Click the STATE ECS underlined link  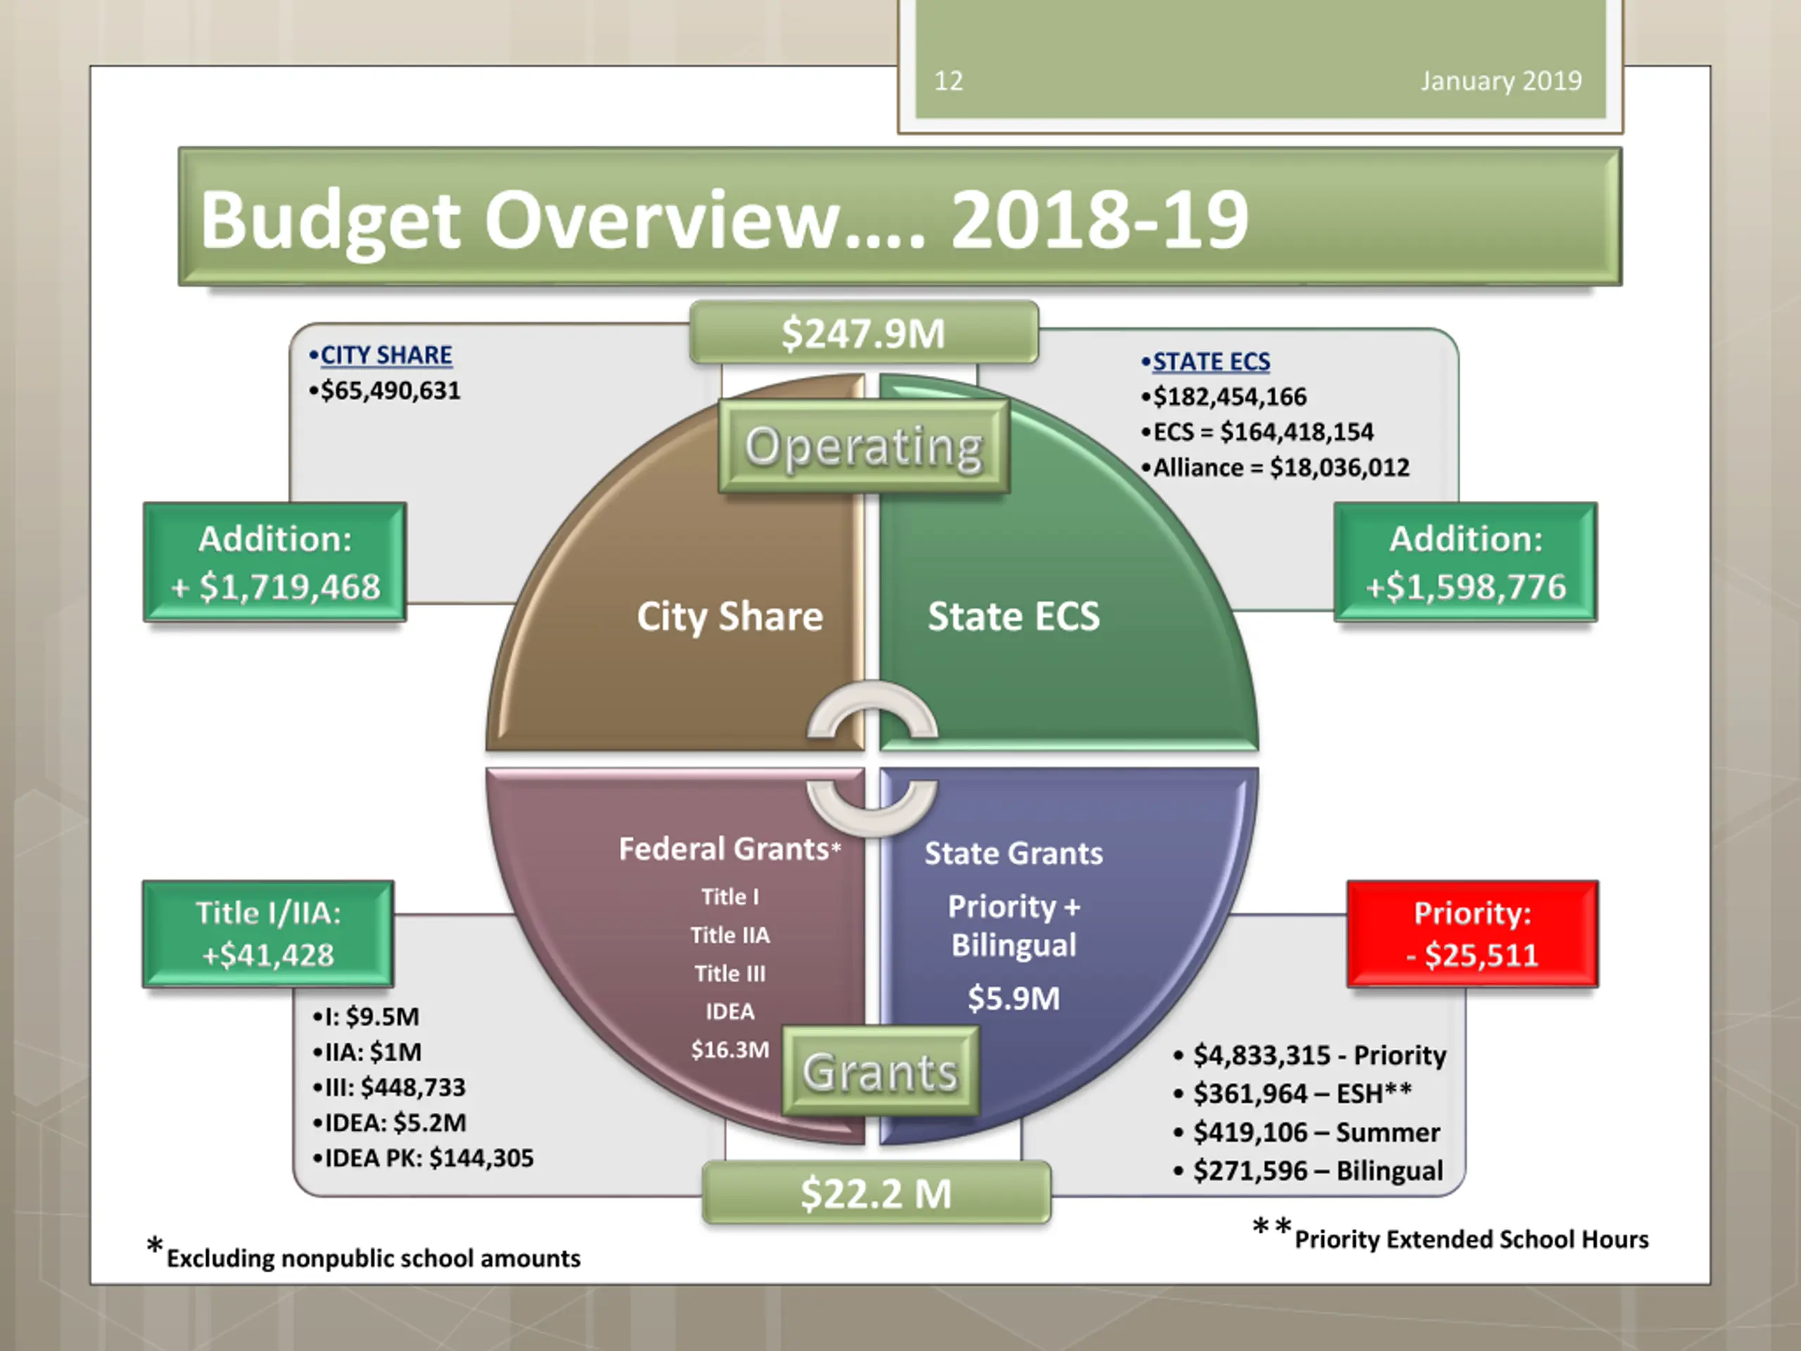1210,362
